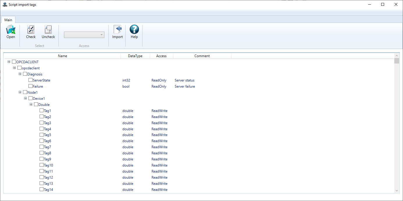This screenshot has width=403, height=201.
Task: Click the double data type in Tag5 row
Action: pos(128,135)
